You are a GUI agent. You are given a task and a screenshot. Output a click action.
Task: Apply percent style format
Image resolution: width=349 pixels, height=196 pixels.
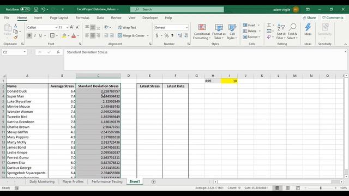click(166, 35)
